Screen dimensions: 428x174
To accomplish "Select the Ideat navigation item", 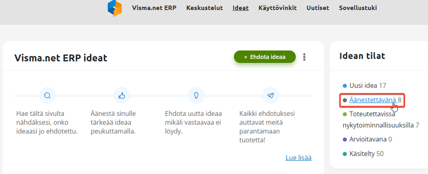I will coord(240,8).
